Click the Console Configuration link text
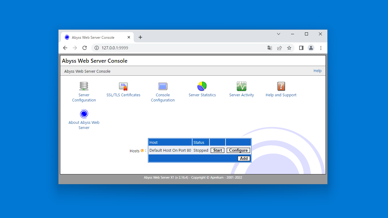This screenshot has width=388, height=218. coord(163,97)
